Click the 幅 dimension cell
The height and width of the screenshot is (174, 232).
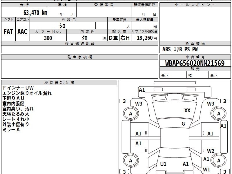[198, 75]
